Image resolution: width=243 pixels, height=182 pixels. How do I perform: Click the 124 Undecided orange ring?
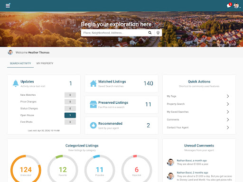coord(26,170)
